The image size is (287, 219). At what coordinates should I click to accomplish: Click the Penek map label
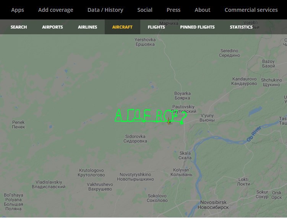(18, 125)
